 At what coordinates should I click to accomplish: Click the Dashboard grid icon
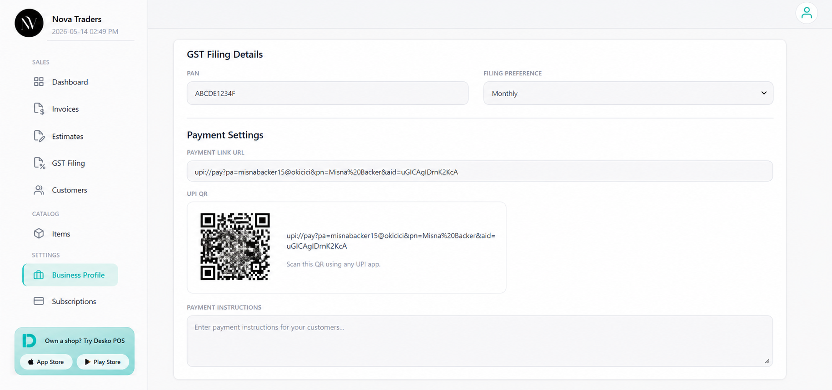[39, 82]
